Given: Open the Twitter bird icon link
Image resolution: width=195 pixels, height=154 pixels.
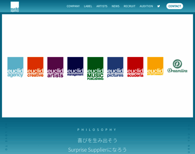Looking at the screenshot, I should pyautogui.click(x=159, y=6).
